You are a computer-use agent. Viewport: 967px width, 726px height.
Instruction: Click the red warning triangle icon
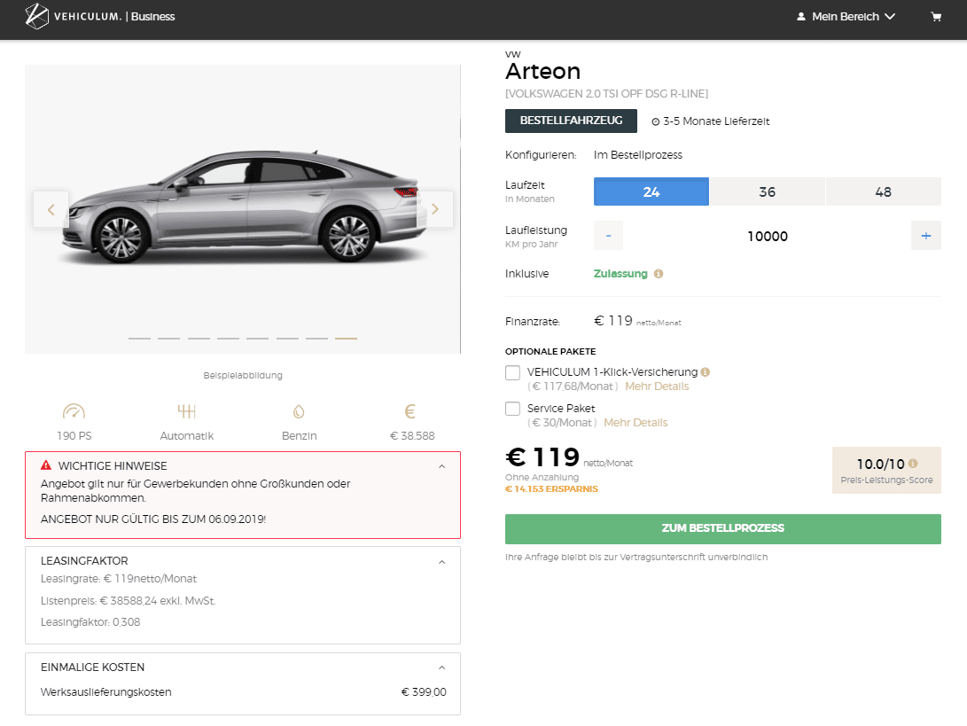click(x=45, y=465)
